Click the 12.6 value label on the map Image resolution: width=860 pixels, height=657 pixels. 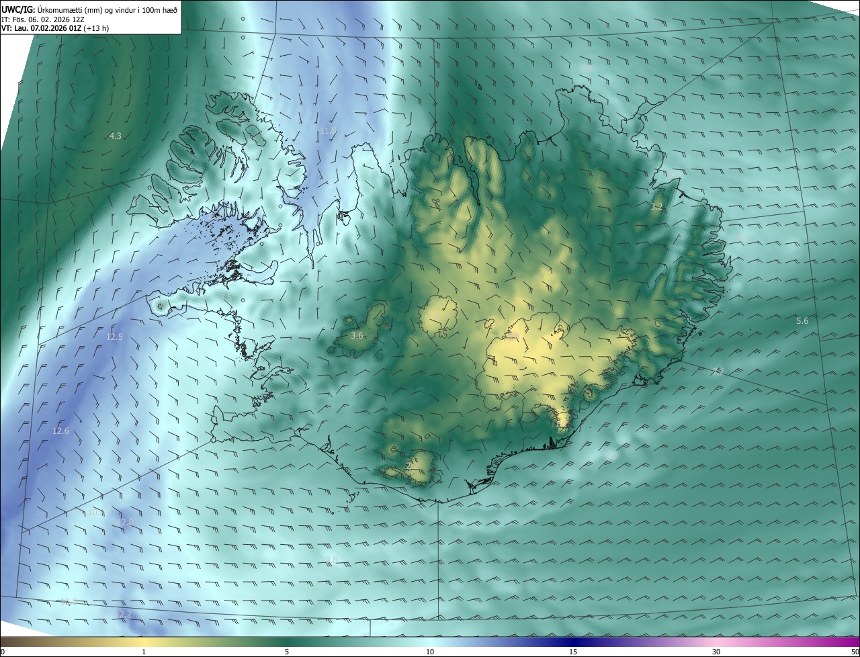(x=61, y=431)
